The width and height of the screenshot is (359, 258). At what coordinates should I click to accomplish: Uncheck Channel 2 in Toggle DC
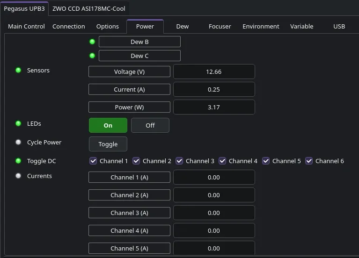[136, 161]
